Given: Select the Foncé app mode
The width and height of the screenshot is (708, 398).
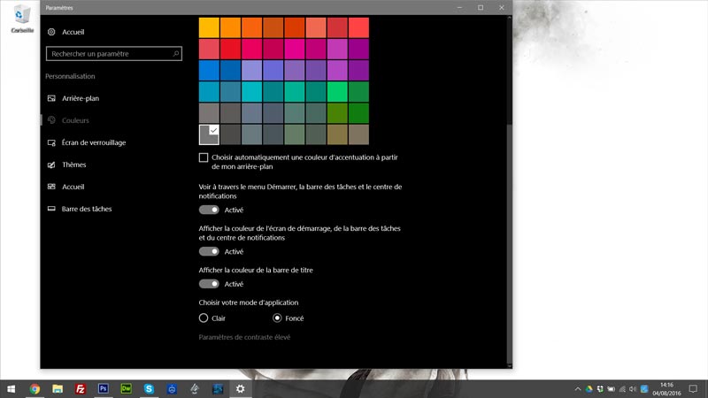Looking at the screenshot, I should coord(277,318).
